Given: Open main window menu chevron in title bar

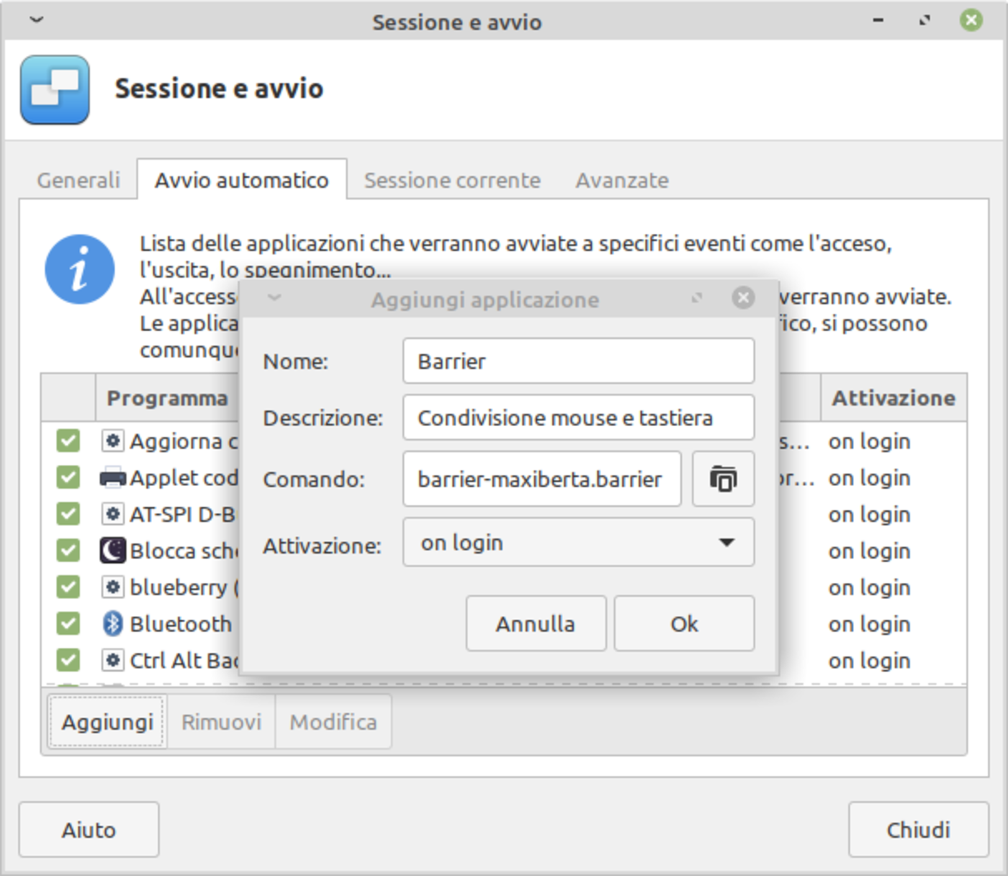Looking at the screenshot, I should (x=37, y=20).
